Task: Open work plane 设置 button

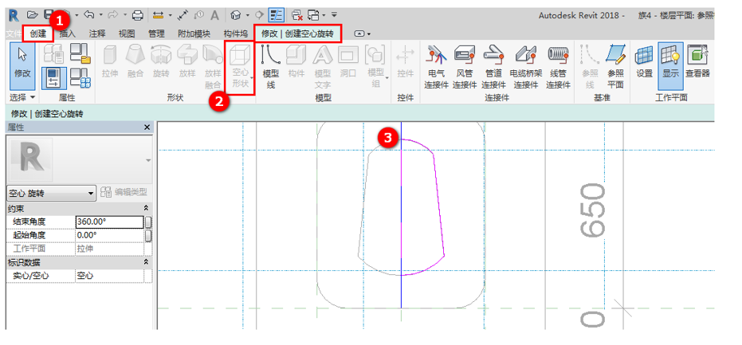Action: tap(644, 61)
